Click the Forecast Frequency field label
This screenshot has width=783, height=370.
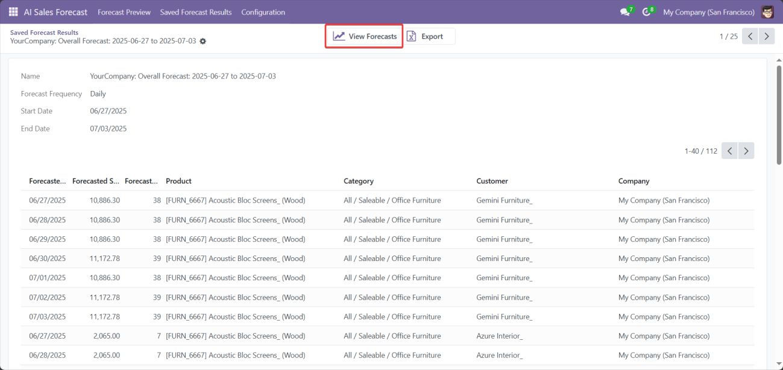(x=52, y=93)
